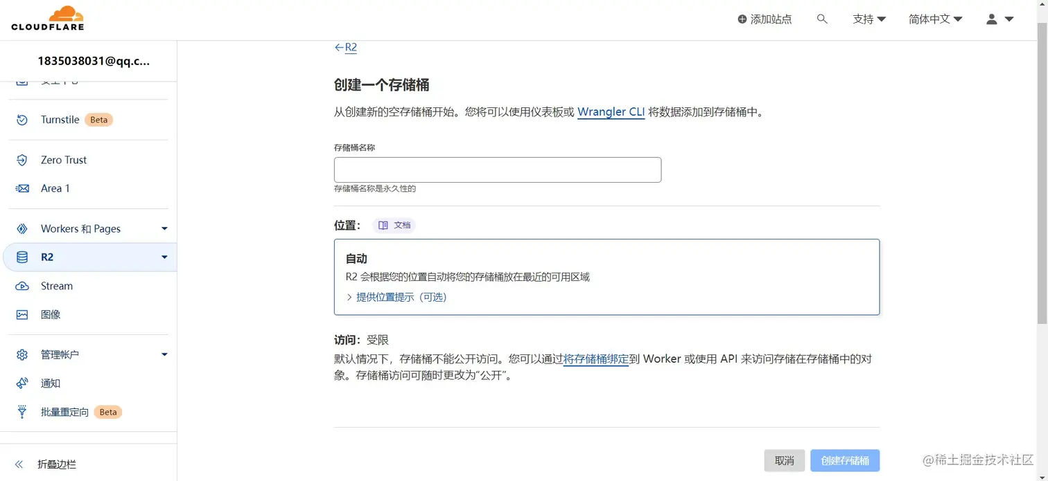1048x481 pixels.
Task: Collapse the R2 submenu arrow
Action: (x=164, y=257)
